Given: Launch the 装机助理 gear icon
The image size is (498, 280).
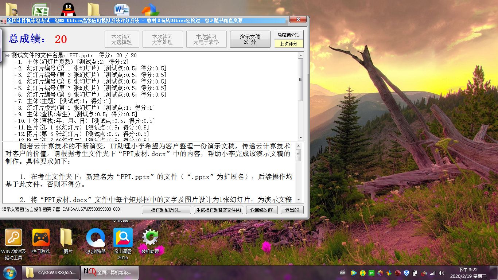Looking at the screenshot, I should click(x=150, y=238).
